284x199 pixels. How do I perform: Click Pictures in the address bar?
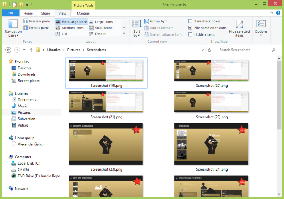tap(73, 50)
